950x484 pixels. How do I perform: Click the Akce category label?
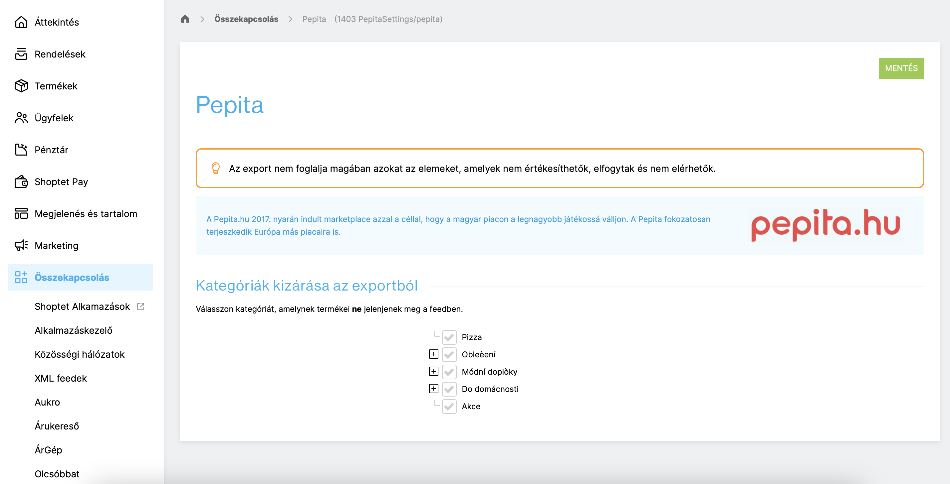pos(471,406)
